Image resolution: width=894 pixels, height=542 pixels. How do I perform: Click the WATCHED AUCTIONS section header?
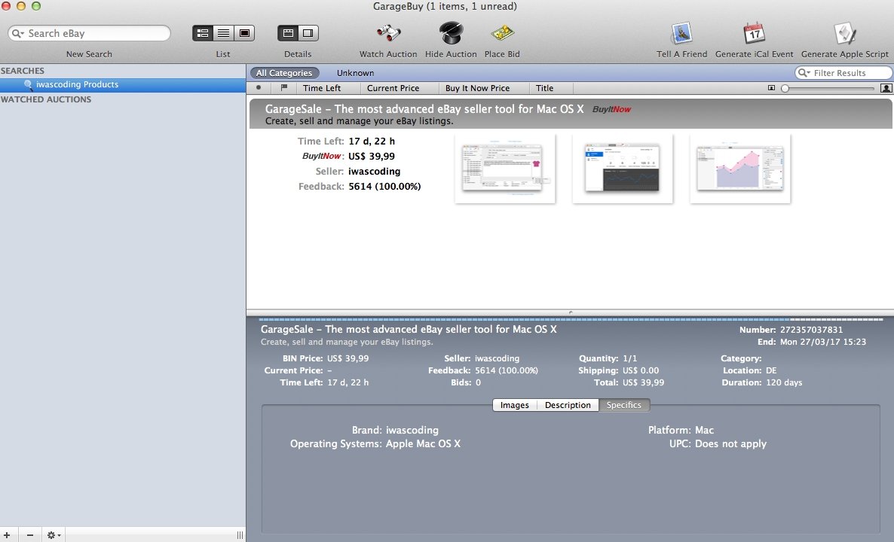pyautogui.click(x=46, y=99)
